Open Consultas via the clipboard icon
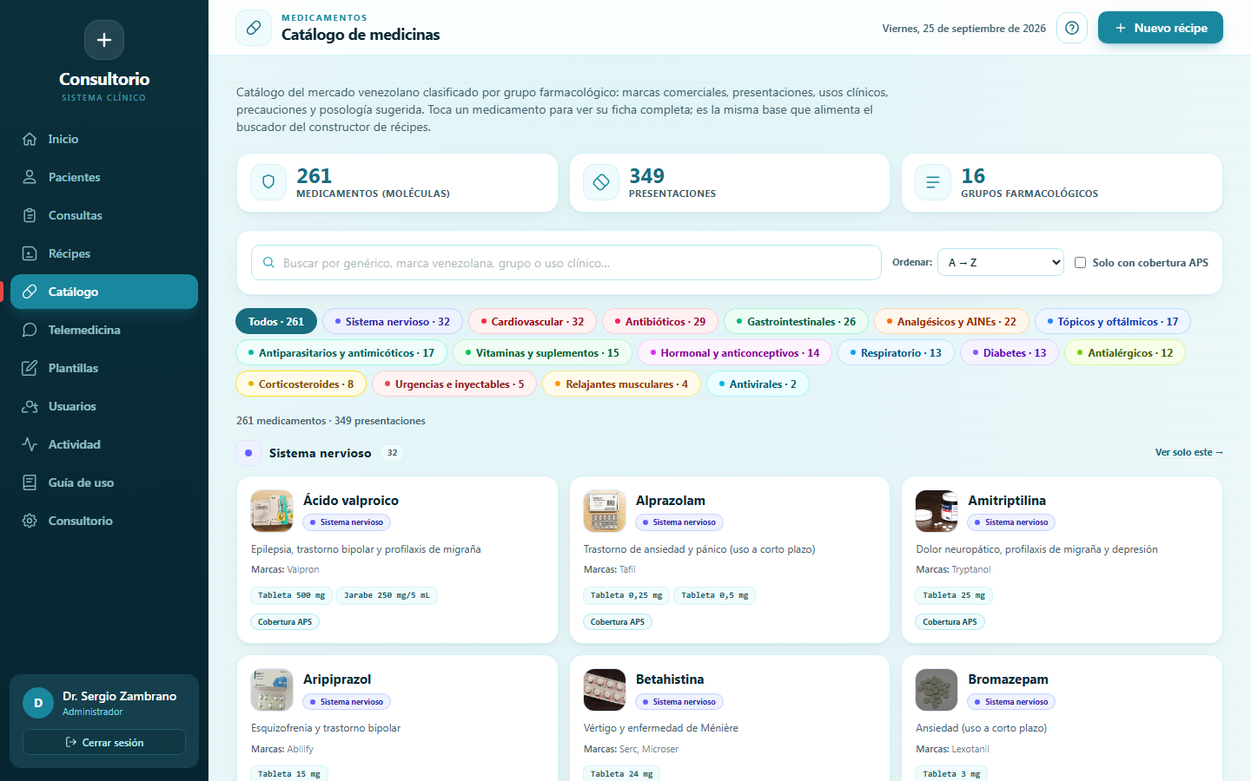The height and width of the screenshot is (781, 1251). coord(30,215)
